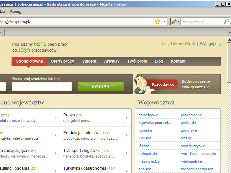Viewport: 231px width, 173px height.
Task: Open the tab list dropdown arrow
Action: [229, 32]
